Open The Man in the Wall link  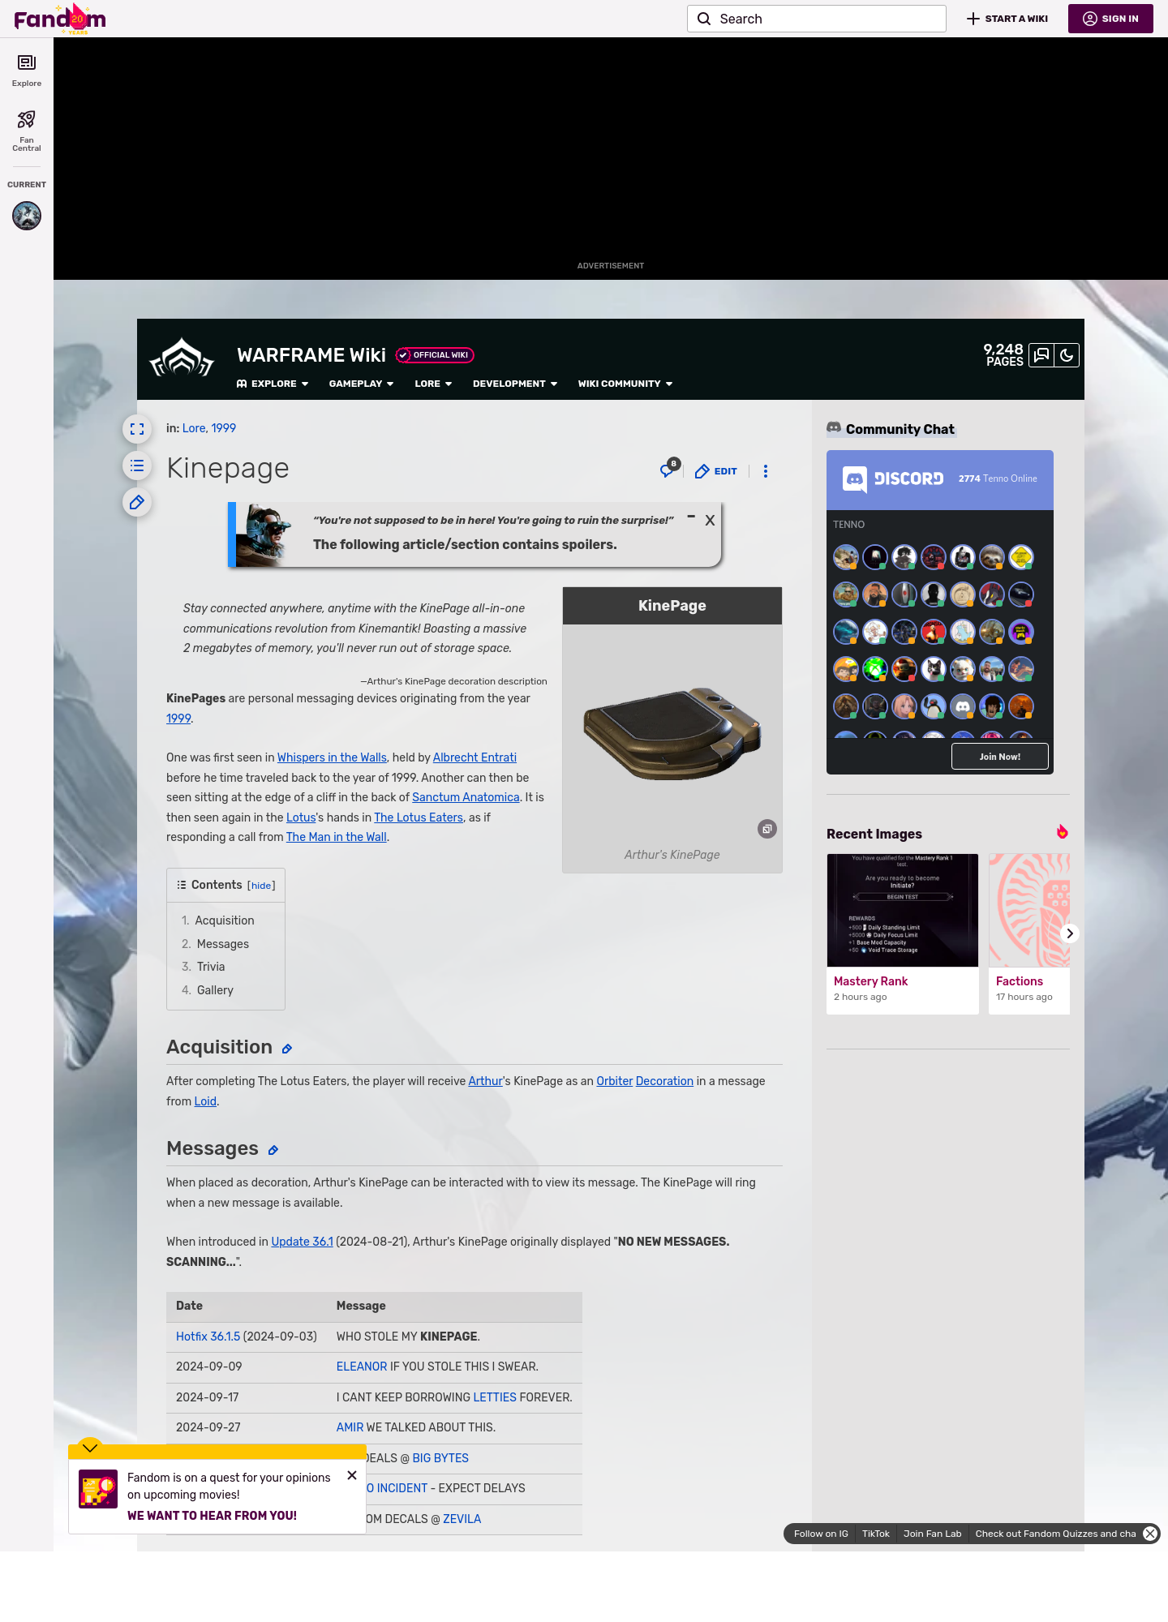coord(337,837)
